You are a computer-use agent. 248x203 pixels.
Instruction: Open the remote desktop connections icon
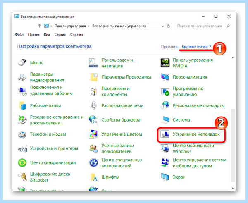tap(22, 91)
